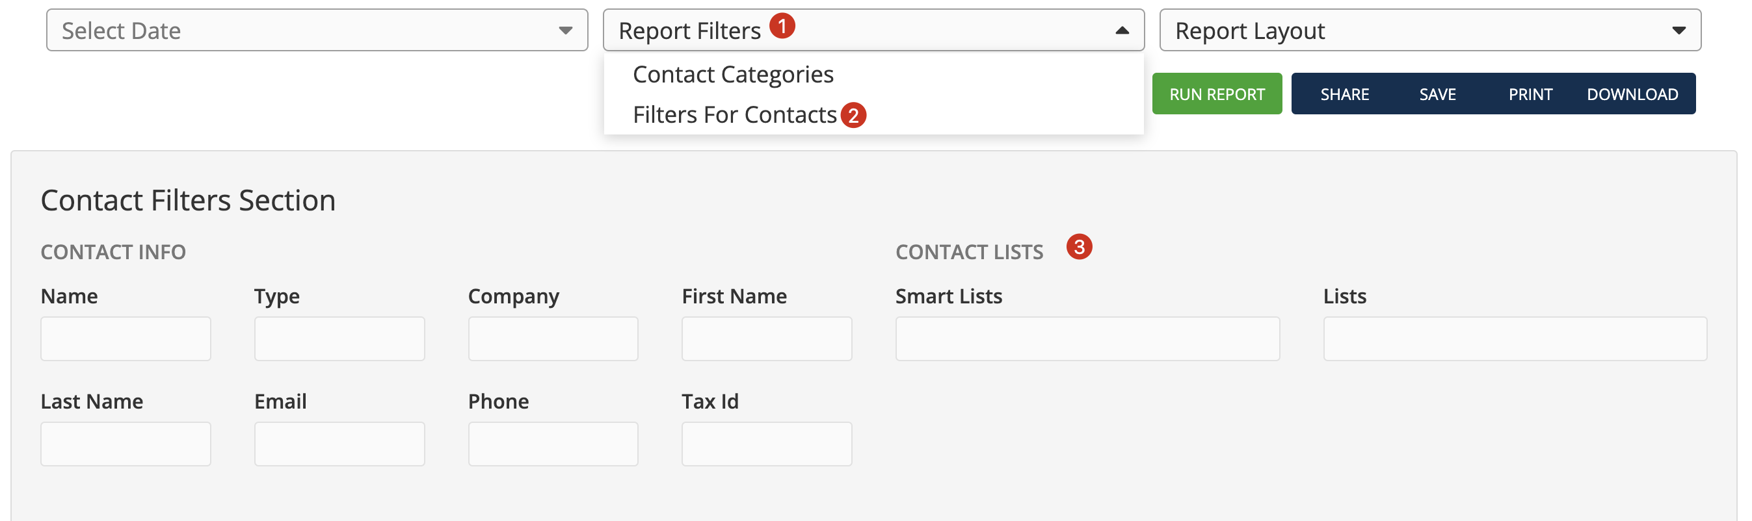Click the Save button
Image resolution: width=1752 pixels, height=521 pixels.
click(x=1437, y=94)
